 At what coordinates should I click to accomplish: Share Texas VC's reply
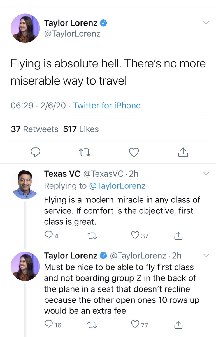pos(178,236)
